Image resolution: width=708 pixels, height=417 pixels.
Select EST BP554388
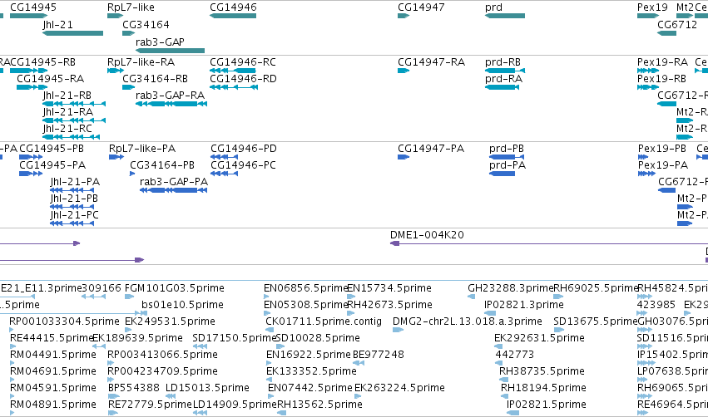click(x=114, y=397)
